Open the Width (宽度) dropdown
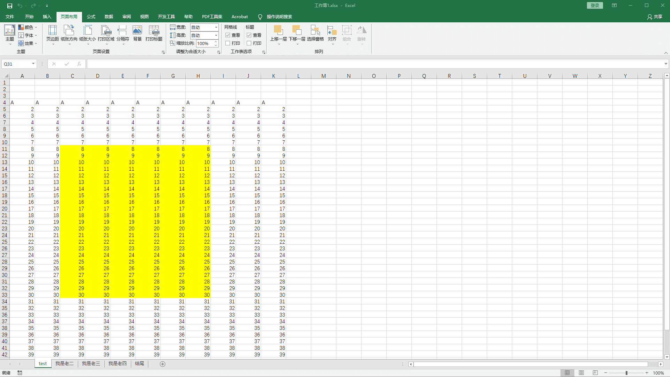670x377 pixels. tap(216, 27)
